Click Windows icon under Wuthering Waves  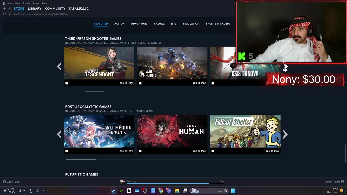click(x=67, y=151)
